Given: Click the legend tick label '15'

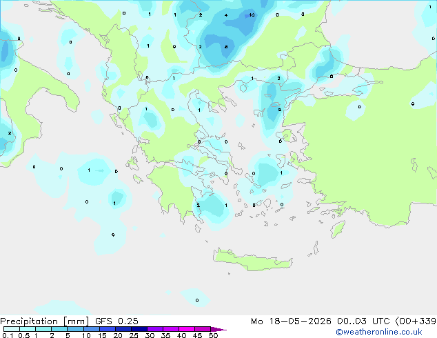Looking at the screenshot, I should click(102, 335).
